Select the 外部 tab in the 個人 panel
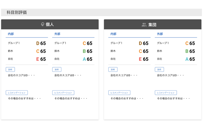 tap(57, 34)
